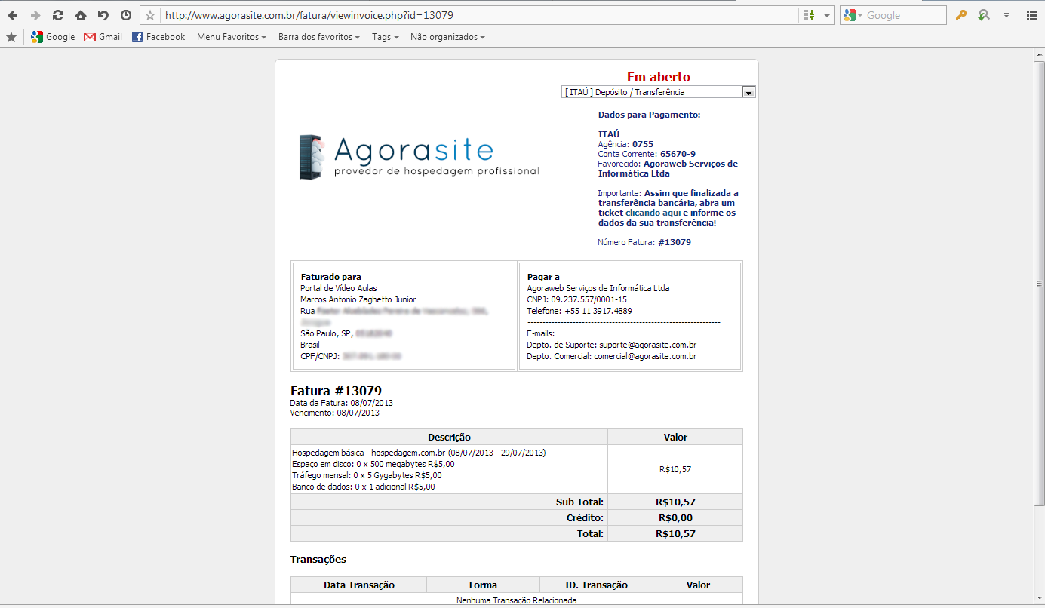Screen dimensions: 1045x608
Task: Go back to the previous page
Action: click(13, 15)
